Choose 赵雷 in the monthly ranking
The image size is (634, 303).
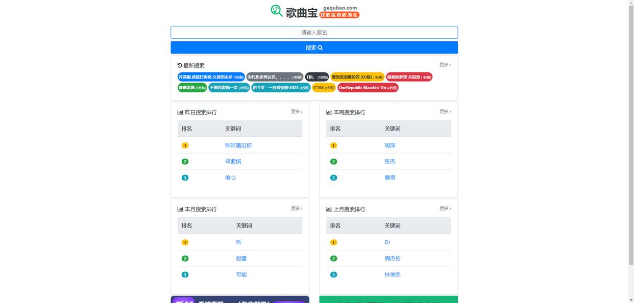click(241, 259)
